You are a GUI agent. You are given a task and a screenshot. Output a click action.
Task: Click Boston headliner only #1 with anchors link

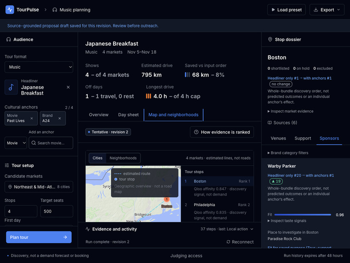[x=299, y=78]
